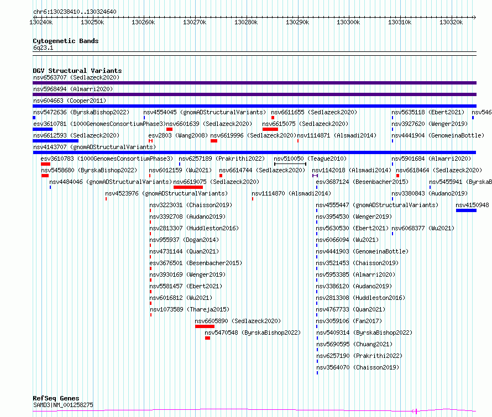Open nsv6066094 (Wu2021) variant
The height and width of the screenshot is (417, 492).
point(347,240)
